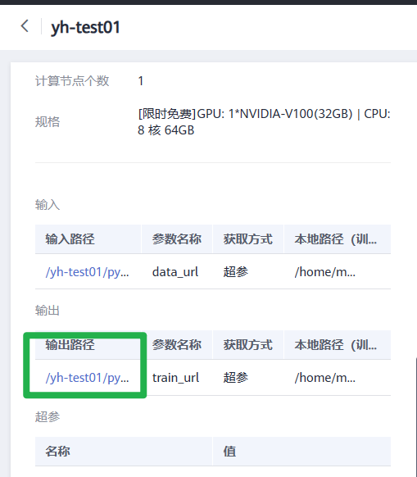Open the output path link /yh-test01/py...
The width and height of the screenshot is (417, 477).
point(88,378)
